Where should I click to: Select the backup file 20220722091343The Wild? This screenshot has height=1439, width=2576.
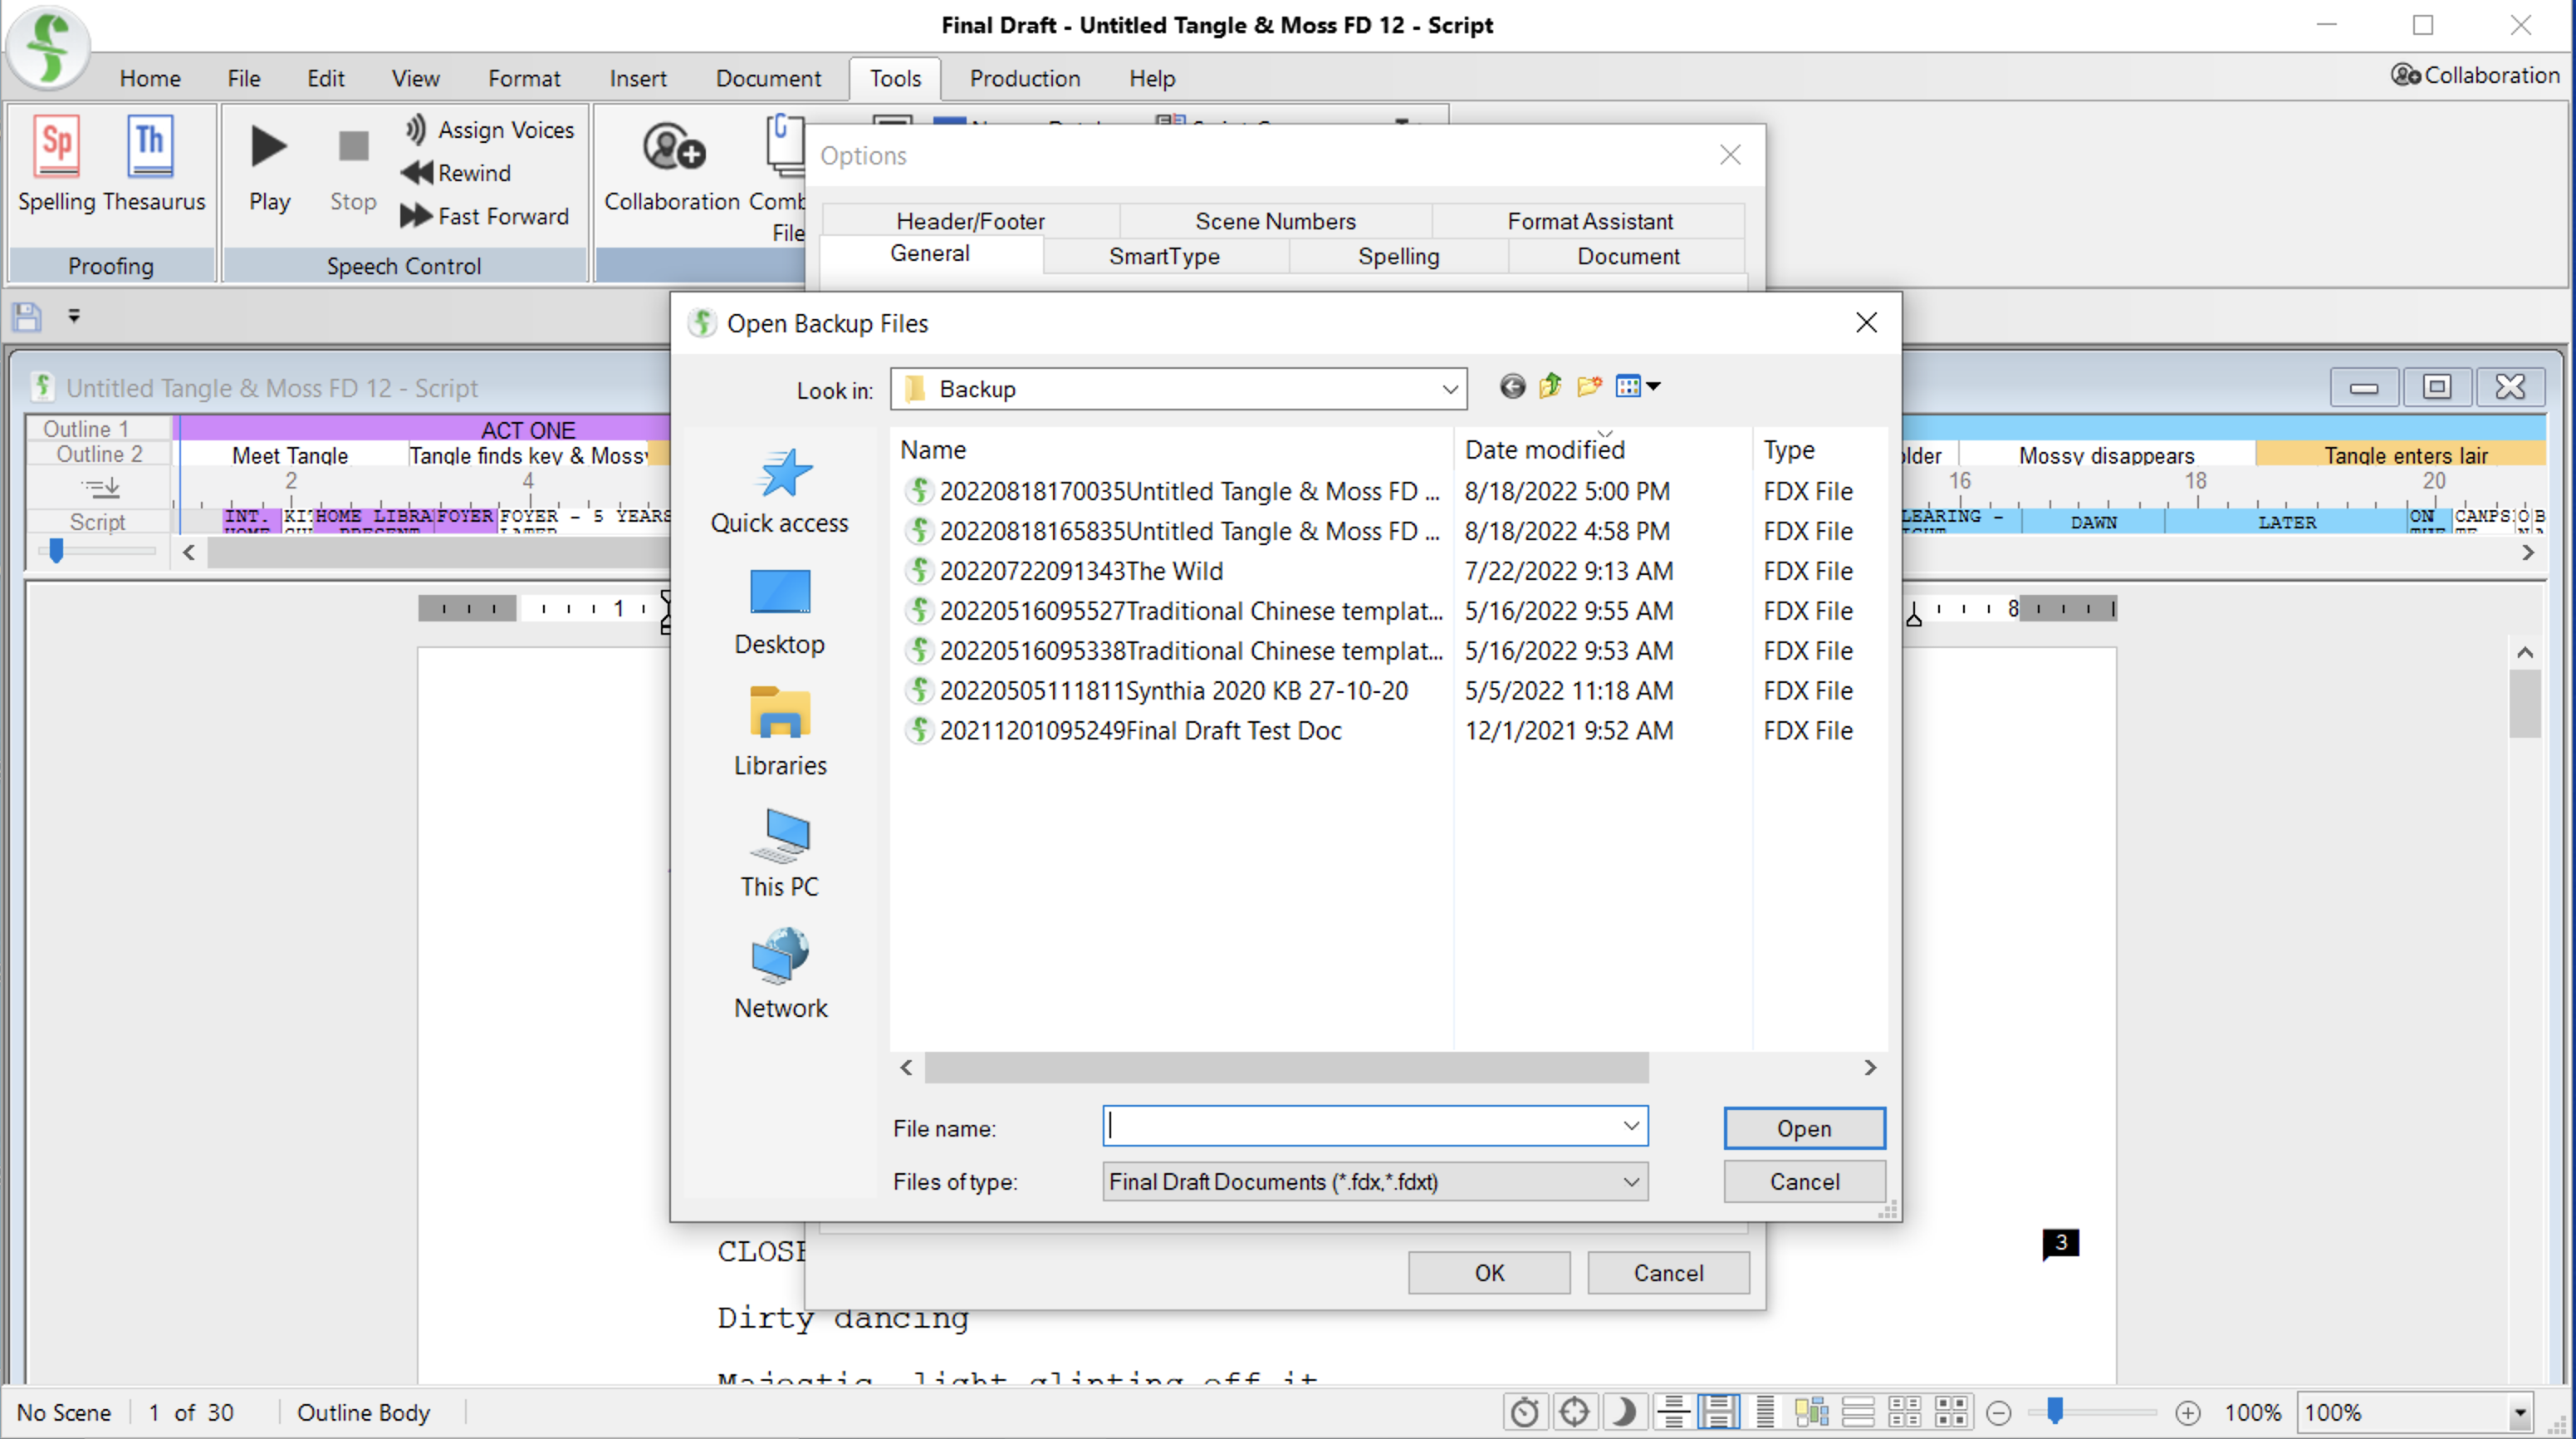coord(1082,571)
